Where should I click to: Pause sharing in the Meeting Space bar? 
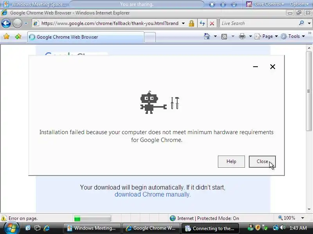pyautogui.click(x=223, y=4)
